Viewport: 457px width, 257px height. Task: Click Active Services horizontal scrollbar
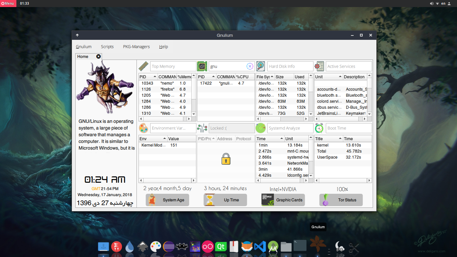point(341,119)
